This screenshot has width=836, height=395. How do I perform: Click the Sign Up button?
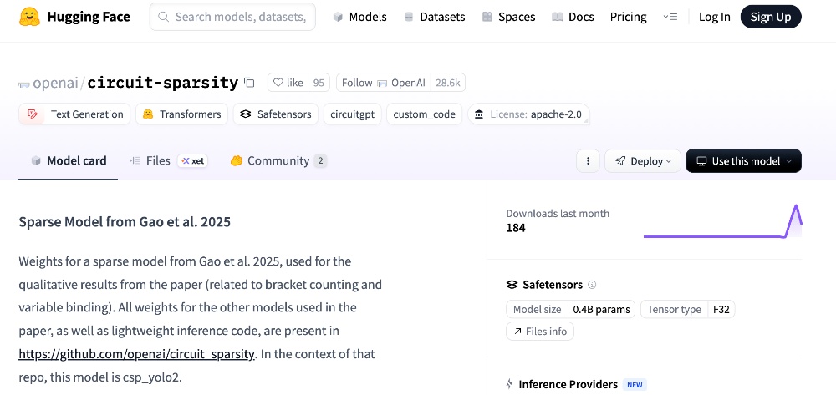click(x=771, y=17)
